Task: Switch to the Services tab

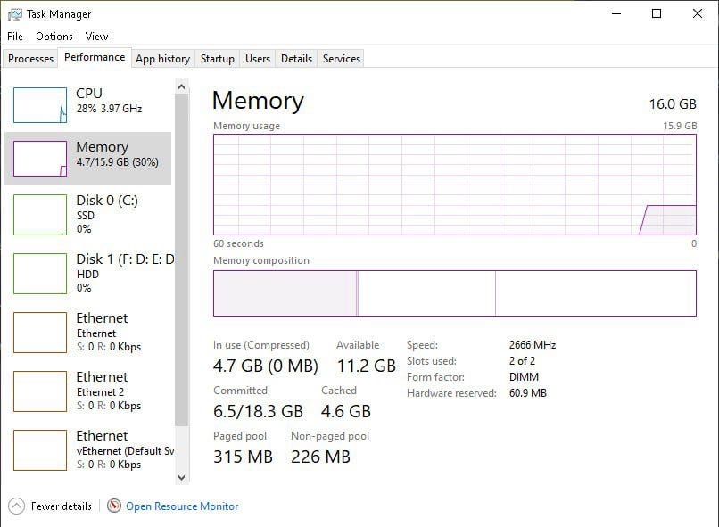Action: [342, 59]
